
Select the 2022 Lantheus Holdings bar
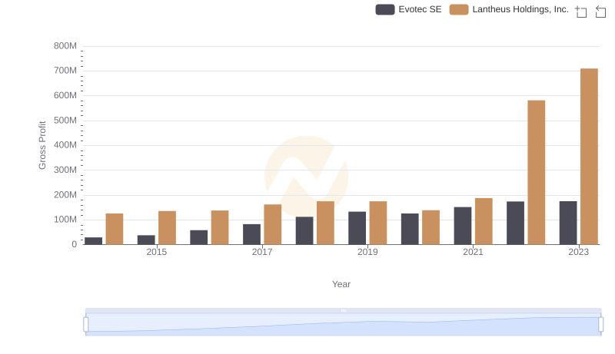[x=536, y=173]
